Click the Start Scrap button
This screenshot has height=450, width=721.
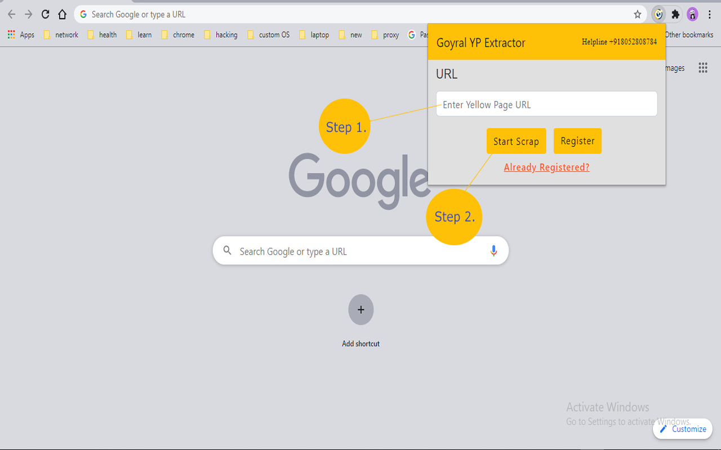(x=516, y=141)
